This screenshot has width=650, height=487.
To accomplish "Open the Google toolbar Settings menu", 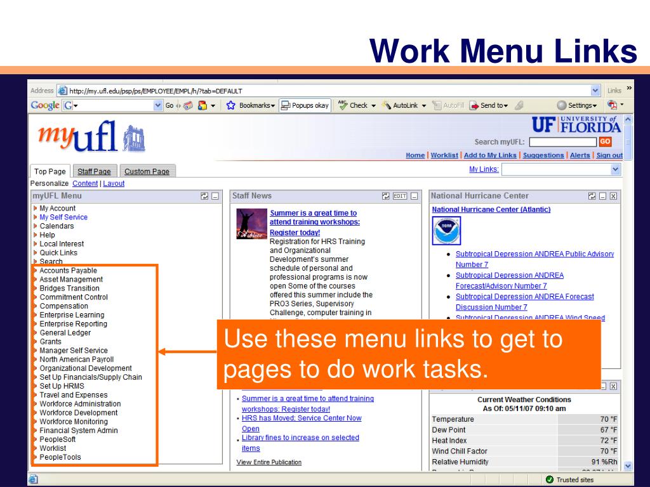I will point(577,106).
